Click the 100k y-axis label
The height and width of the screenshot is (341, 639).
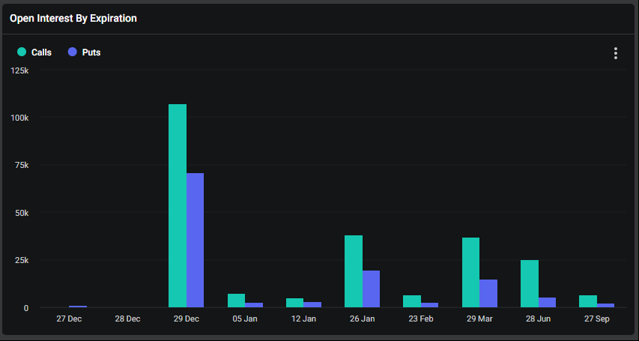pyautogui.click(x=20, y=118)
